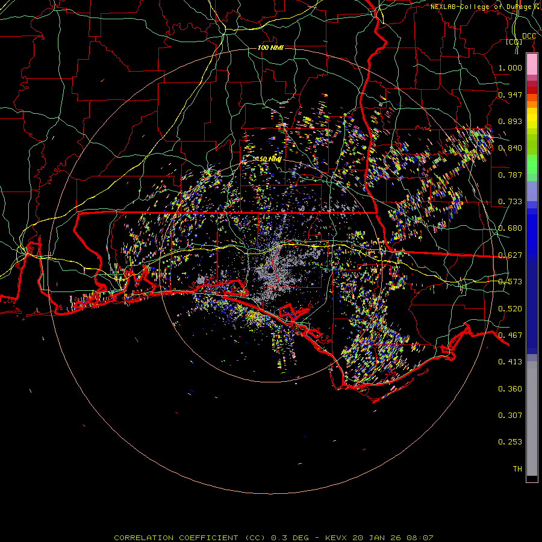Select the 0.680 legend value
542x542 pixels.
(510, 228)
